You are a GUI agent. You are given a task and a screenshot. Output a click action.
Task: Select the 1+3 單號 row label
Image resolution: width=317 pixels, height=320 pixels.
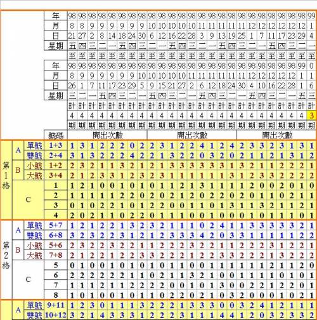point(56,145)
